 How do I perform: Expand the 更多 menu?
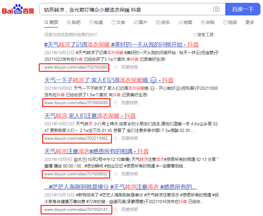point(249,22)
